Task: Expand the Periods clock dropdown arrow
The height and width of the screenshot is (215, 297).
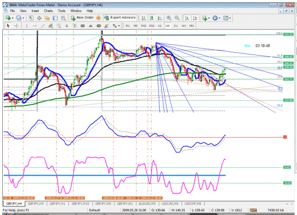Action: (x=220, y=18)
